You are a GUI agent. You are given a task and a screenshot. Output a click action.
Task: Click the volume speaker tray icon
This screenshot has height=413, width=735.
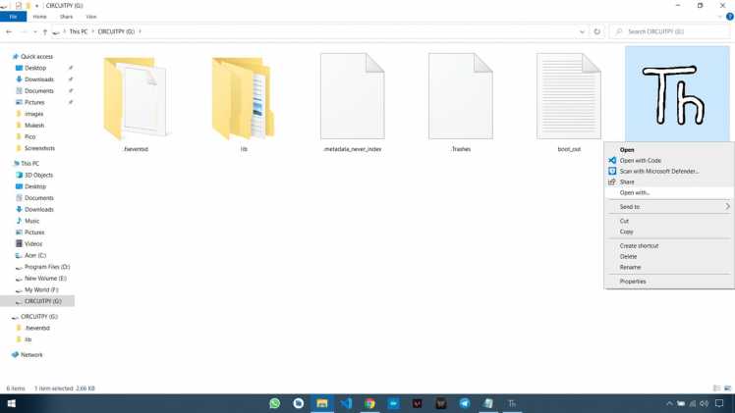click(x=704, y=403)
